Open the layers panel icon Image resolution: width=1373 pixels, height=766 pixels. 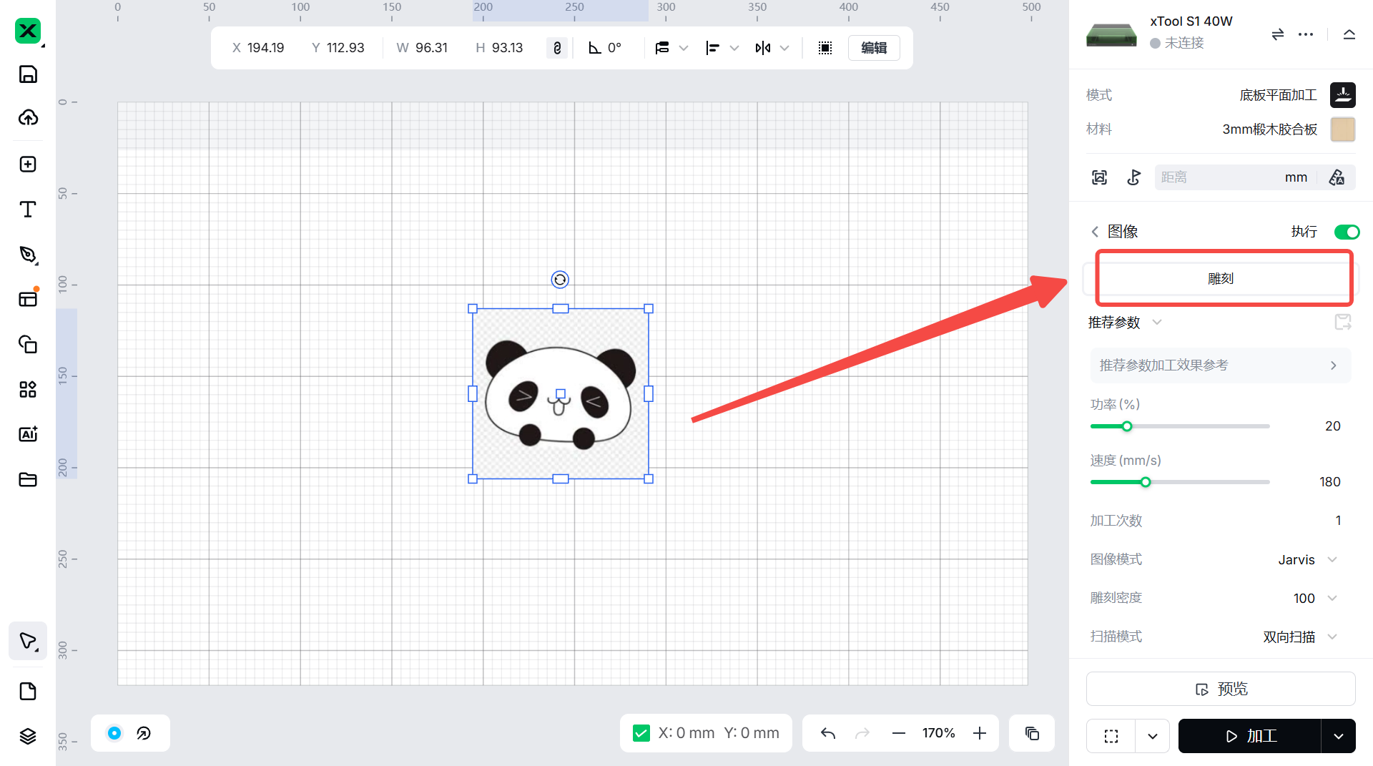tap(28, 736)
